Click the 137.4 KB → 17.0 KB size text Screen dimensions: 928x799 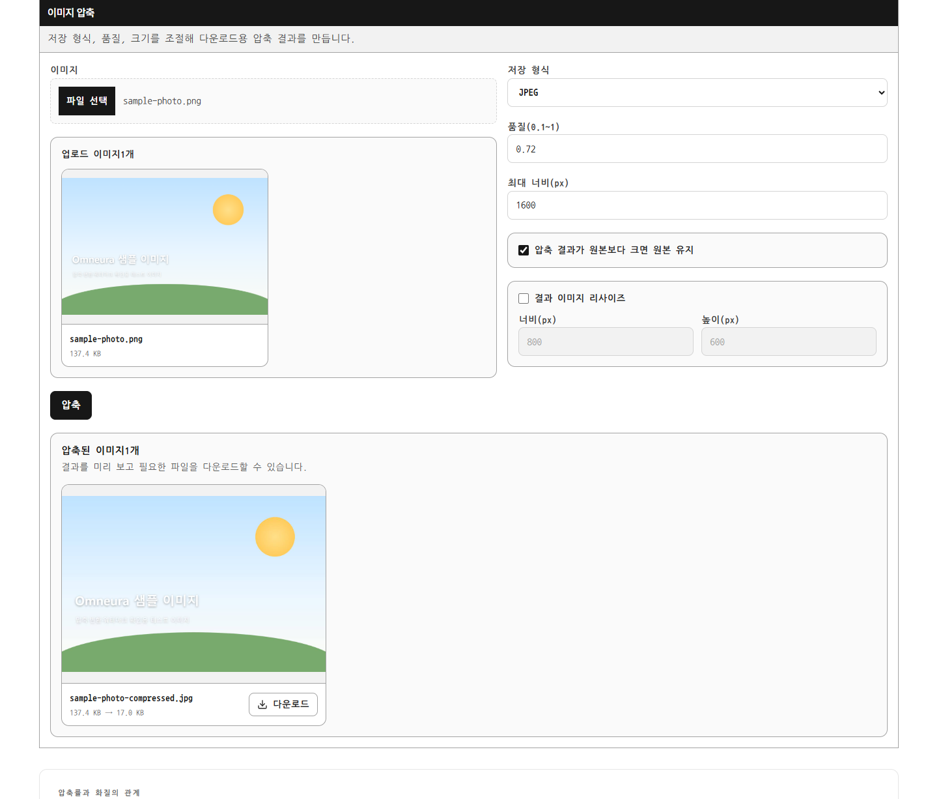107,713
